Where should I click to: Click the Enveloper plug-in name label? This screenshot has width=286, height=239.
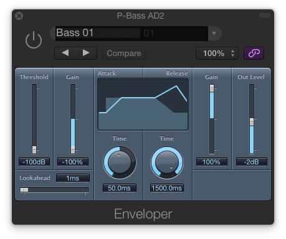pos(143,214)
